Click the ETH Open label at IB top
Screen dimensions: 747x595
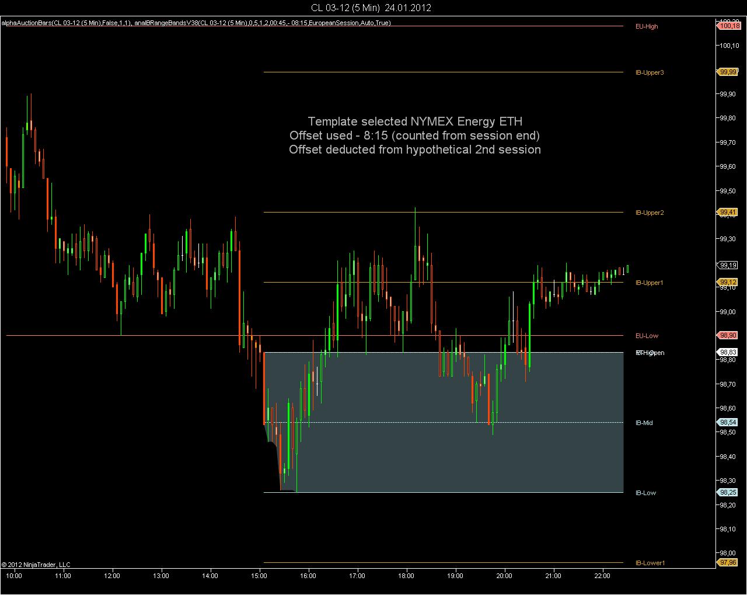pyautogui.click(x=650, y=353)
